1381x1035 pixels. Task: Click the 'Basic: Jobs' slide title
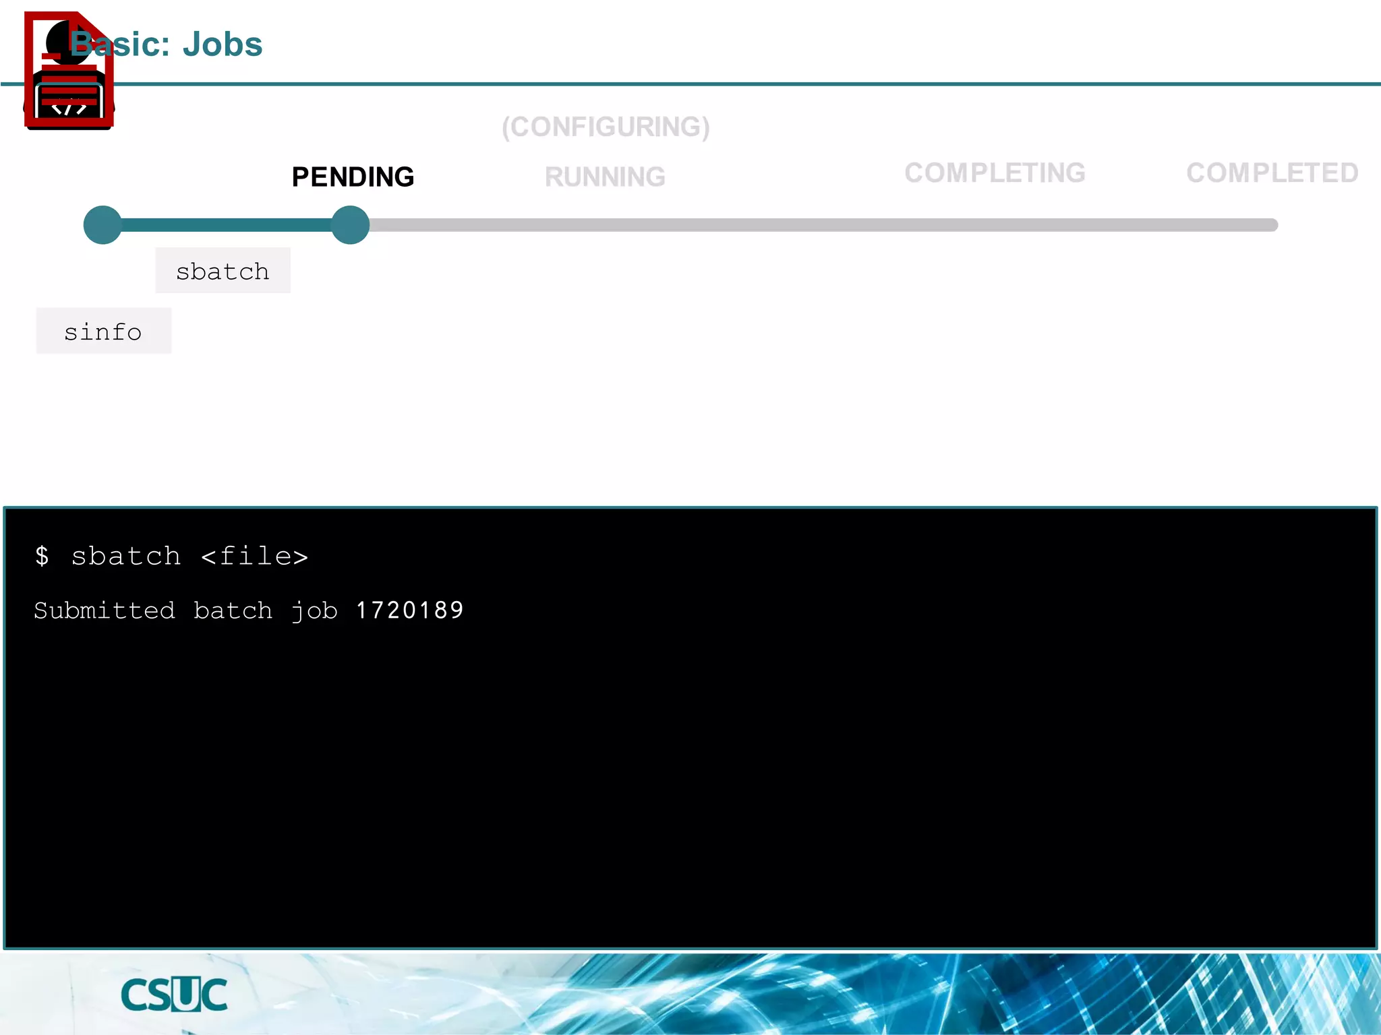[x=167, y=44]
